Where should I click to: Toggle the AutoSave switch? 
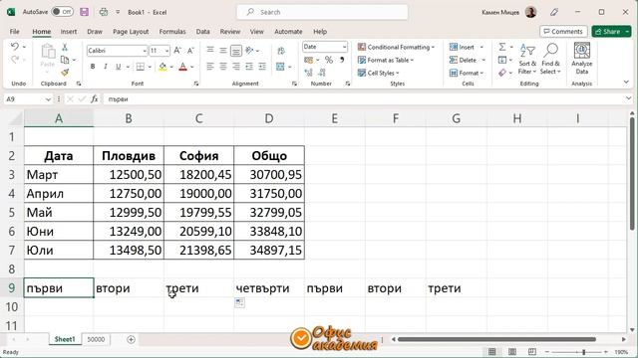click(62, 12)
